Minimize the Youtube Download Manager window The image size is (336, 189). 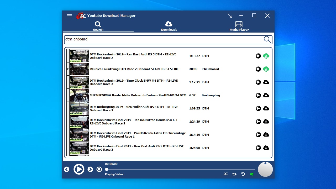[241, 15]
